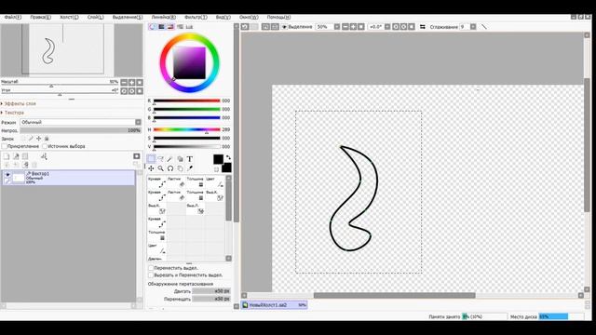Select the Lasso tool
The width and height of the screenshot is (596, 335).
[x=160, y=159]
